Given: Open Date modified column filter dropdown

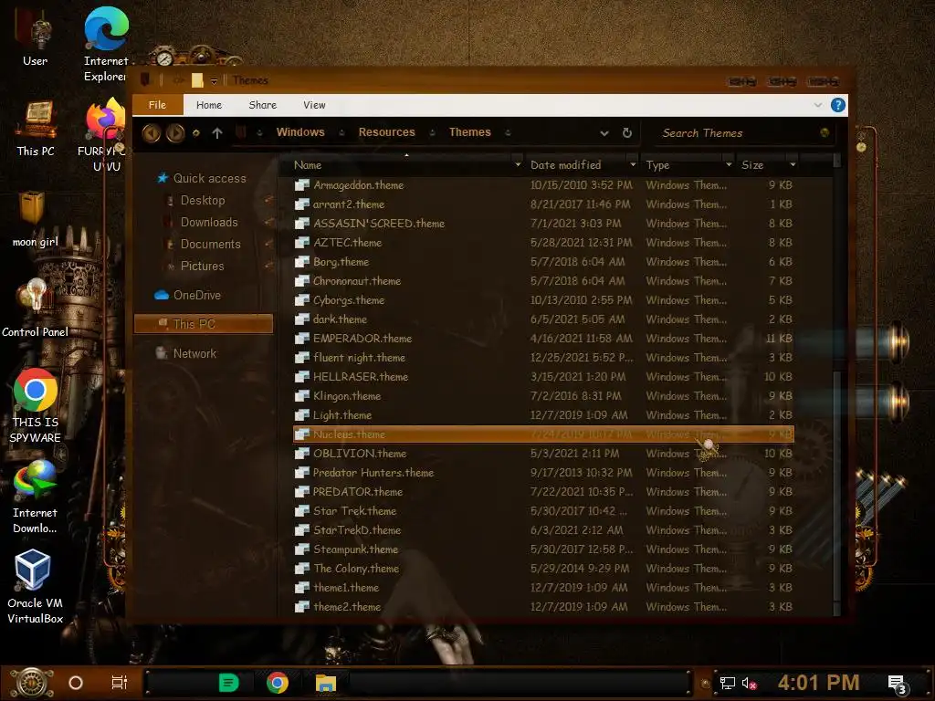Looking at the screenshot, I should tap(633, 165).
